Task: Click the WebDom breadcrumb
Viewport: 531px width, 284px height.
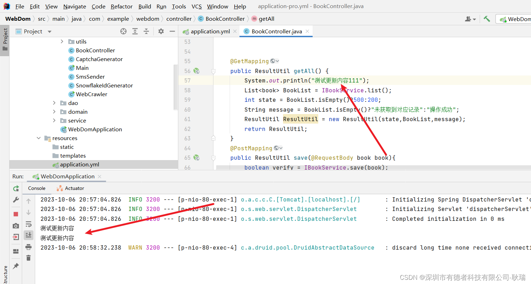Action: point(18,19)
